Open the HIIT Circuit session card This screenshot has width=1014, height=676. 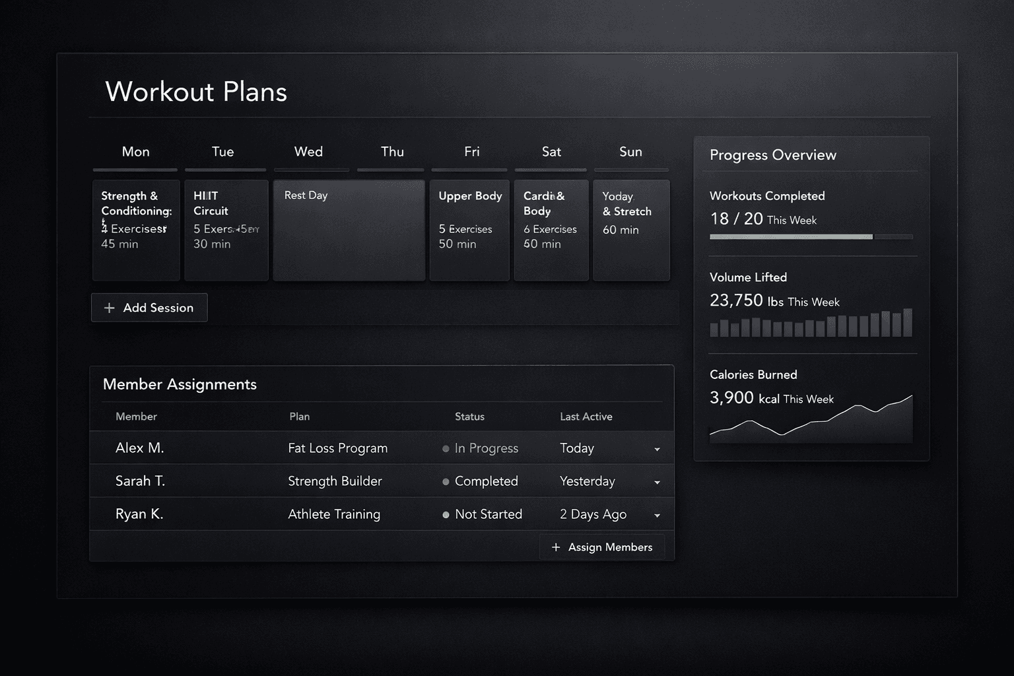click(226, 230)
